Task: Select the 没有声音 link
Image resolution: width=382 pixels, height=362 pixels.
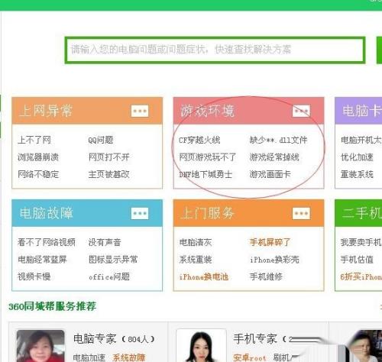Action: click(x=105, y=242)
